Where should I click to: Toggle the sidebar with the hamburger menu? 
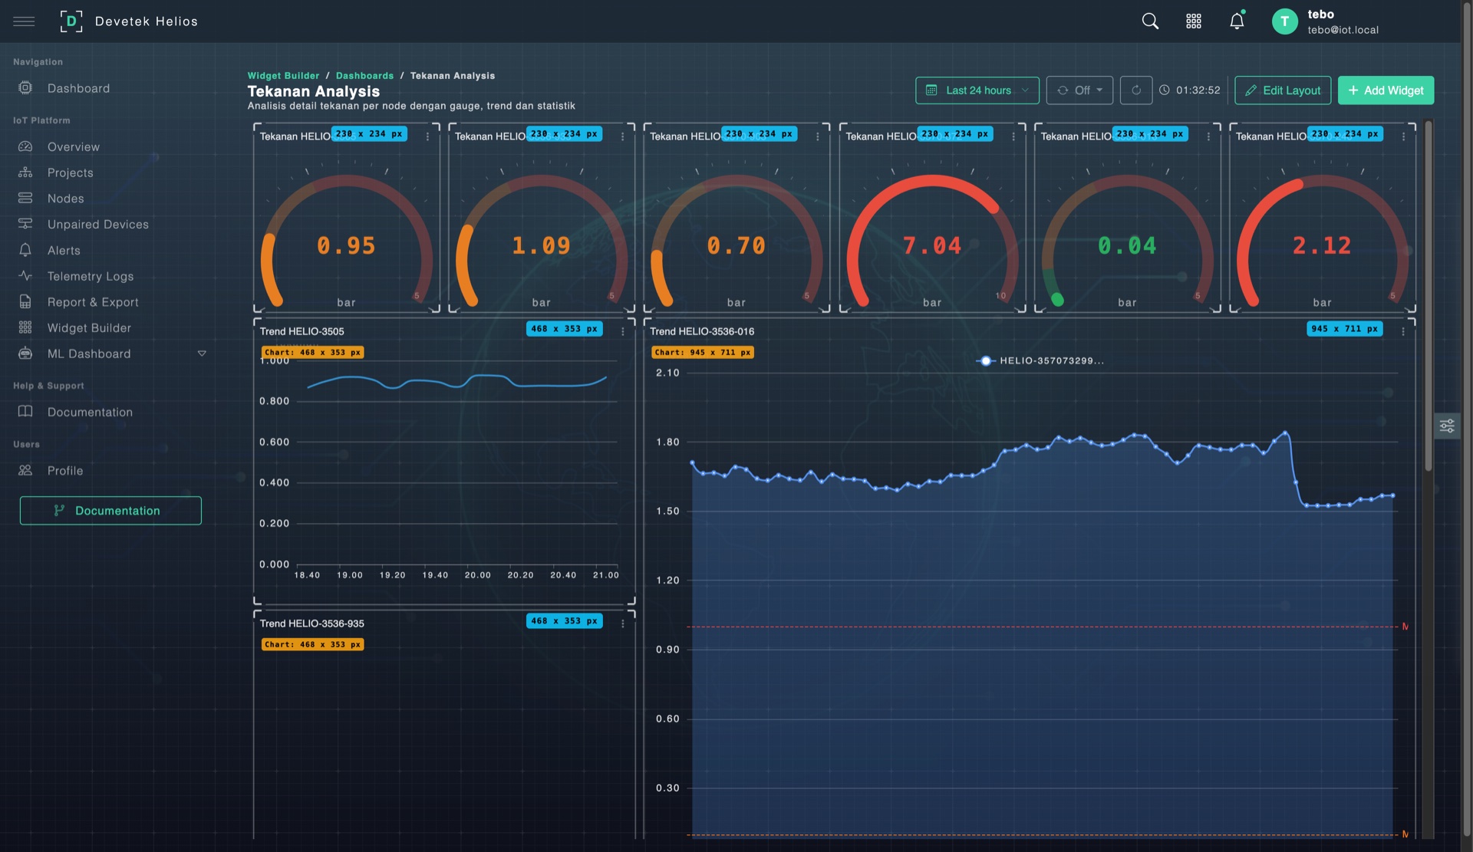24,21
